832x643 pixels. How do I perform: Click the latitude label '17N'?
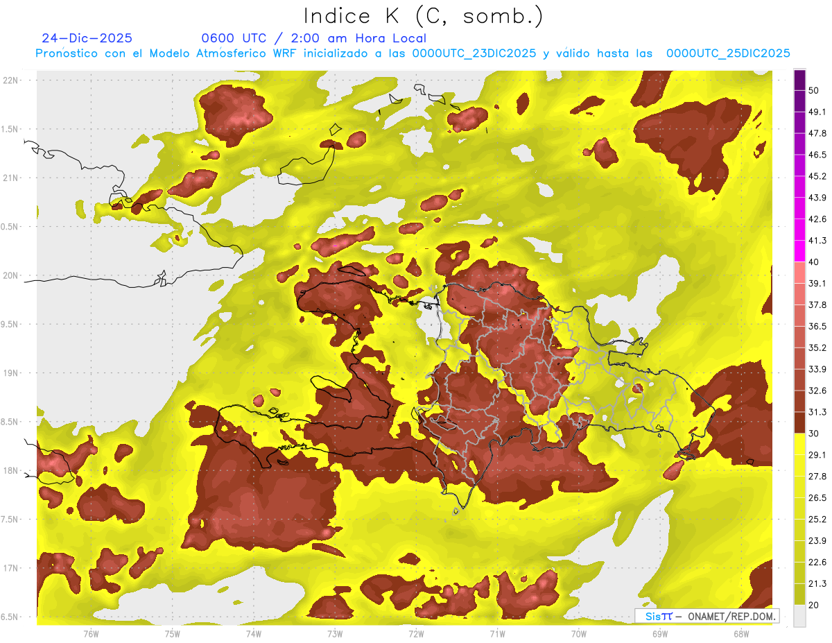[x=10, y=569]
